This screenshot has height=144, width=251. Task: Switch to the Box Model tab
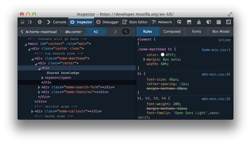coord(221,31)
